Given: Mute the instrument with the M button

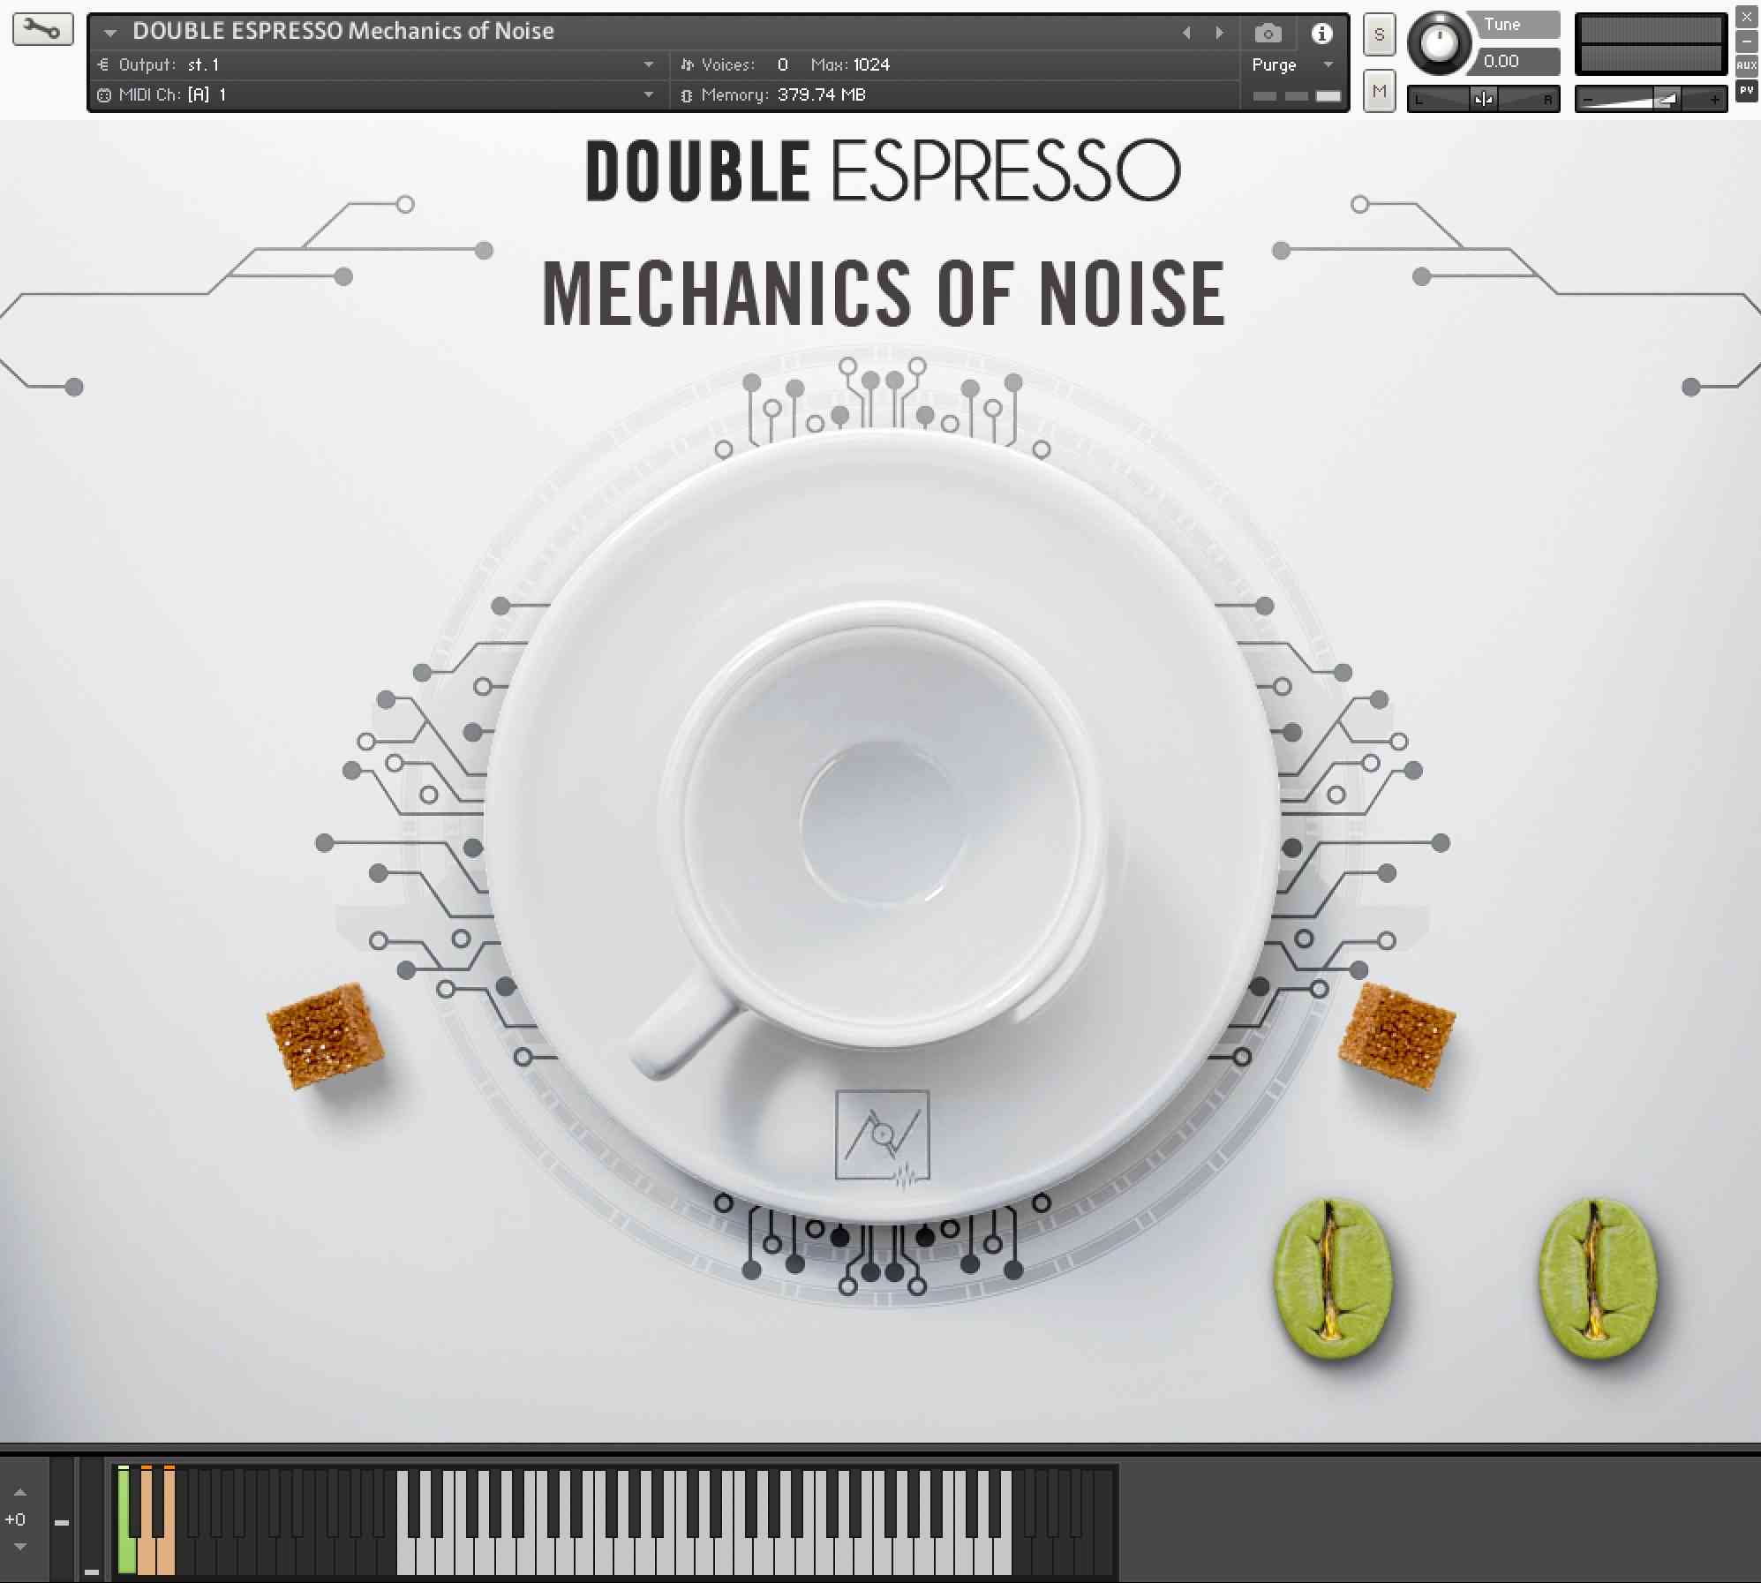Looking at the screenshot, I should click(x=1379, y=92).
